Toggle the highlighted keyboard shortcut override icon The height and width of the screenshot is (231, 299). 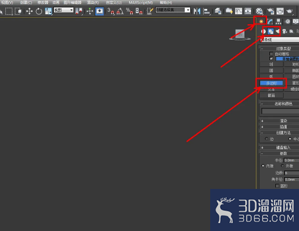99,11
